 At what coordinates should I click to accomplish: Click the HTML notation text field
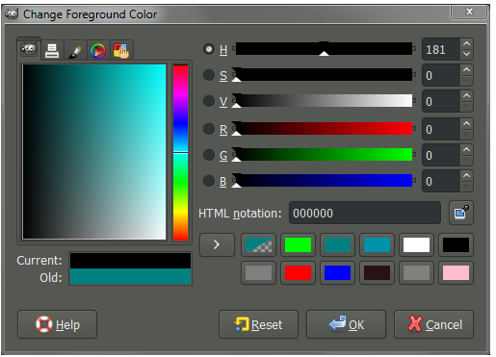coord(365,213)
